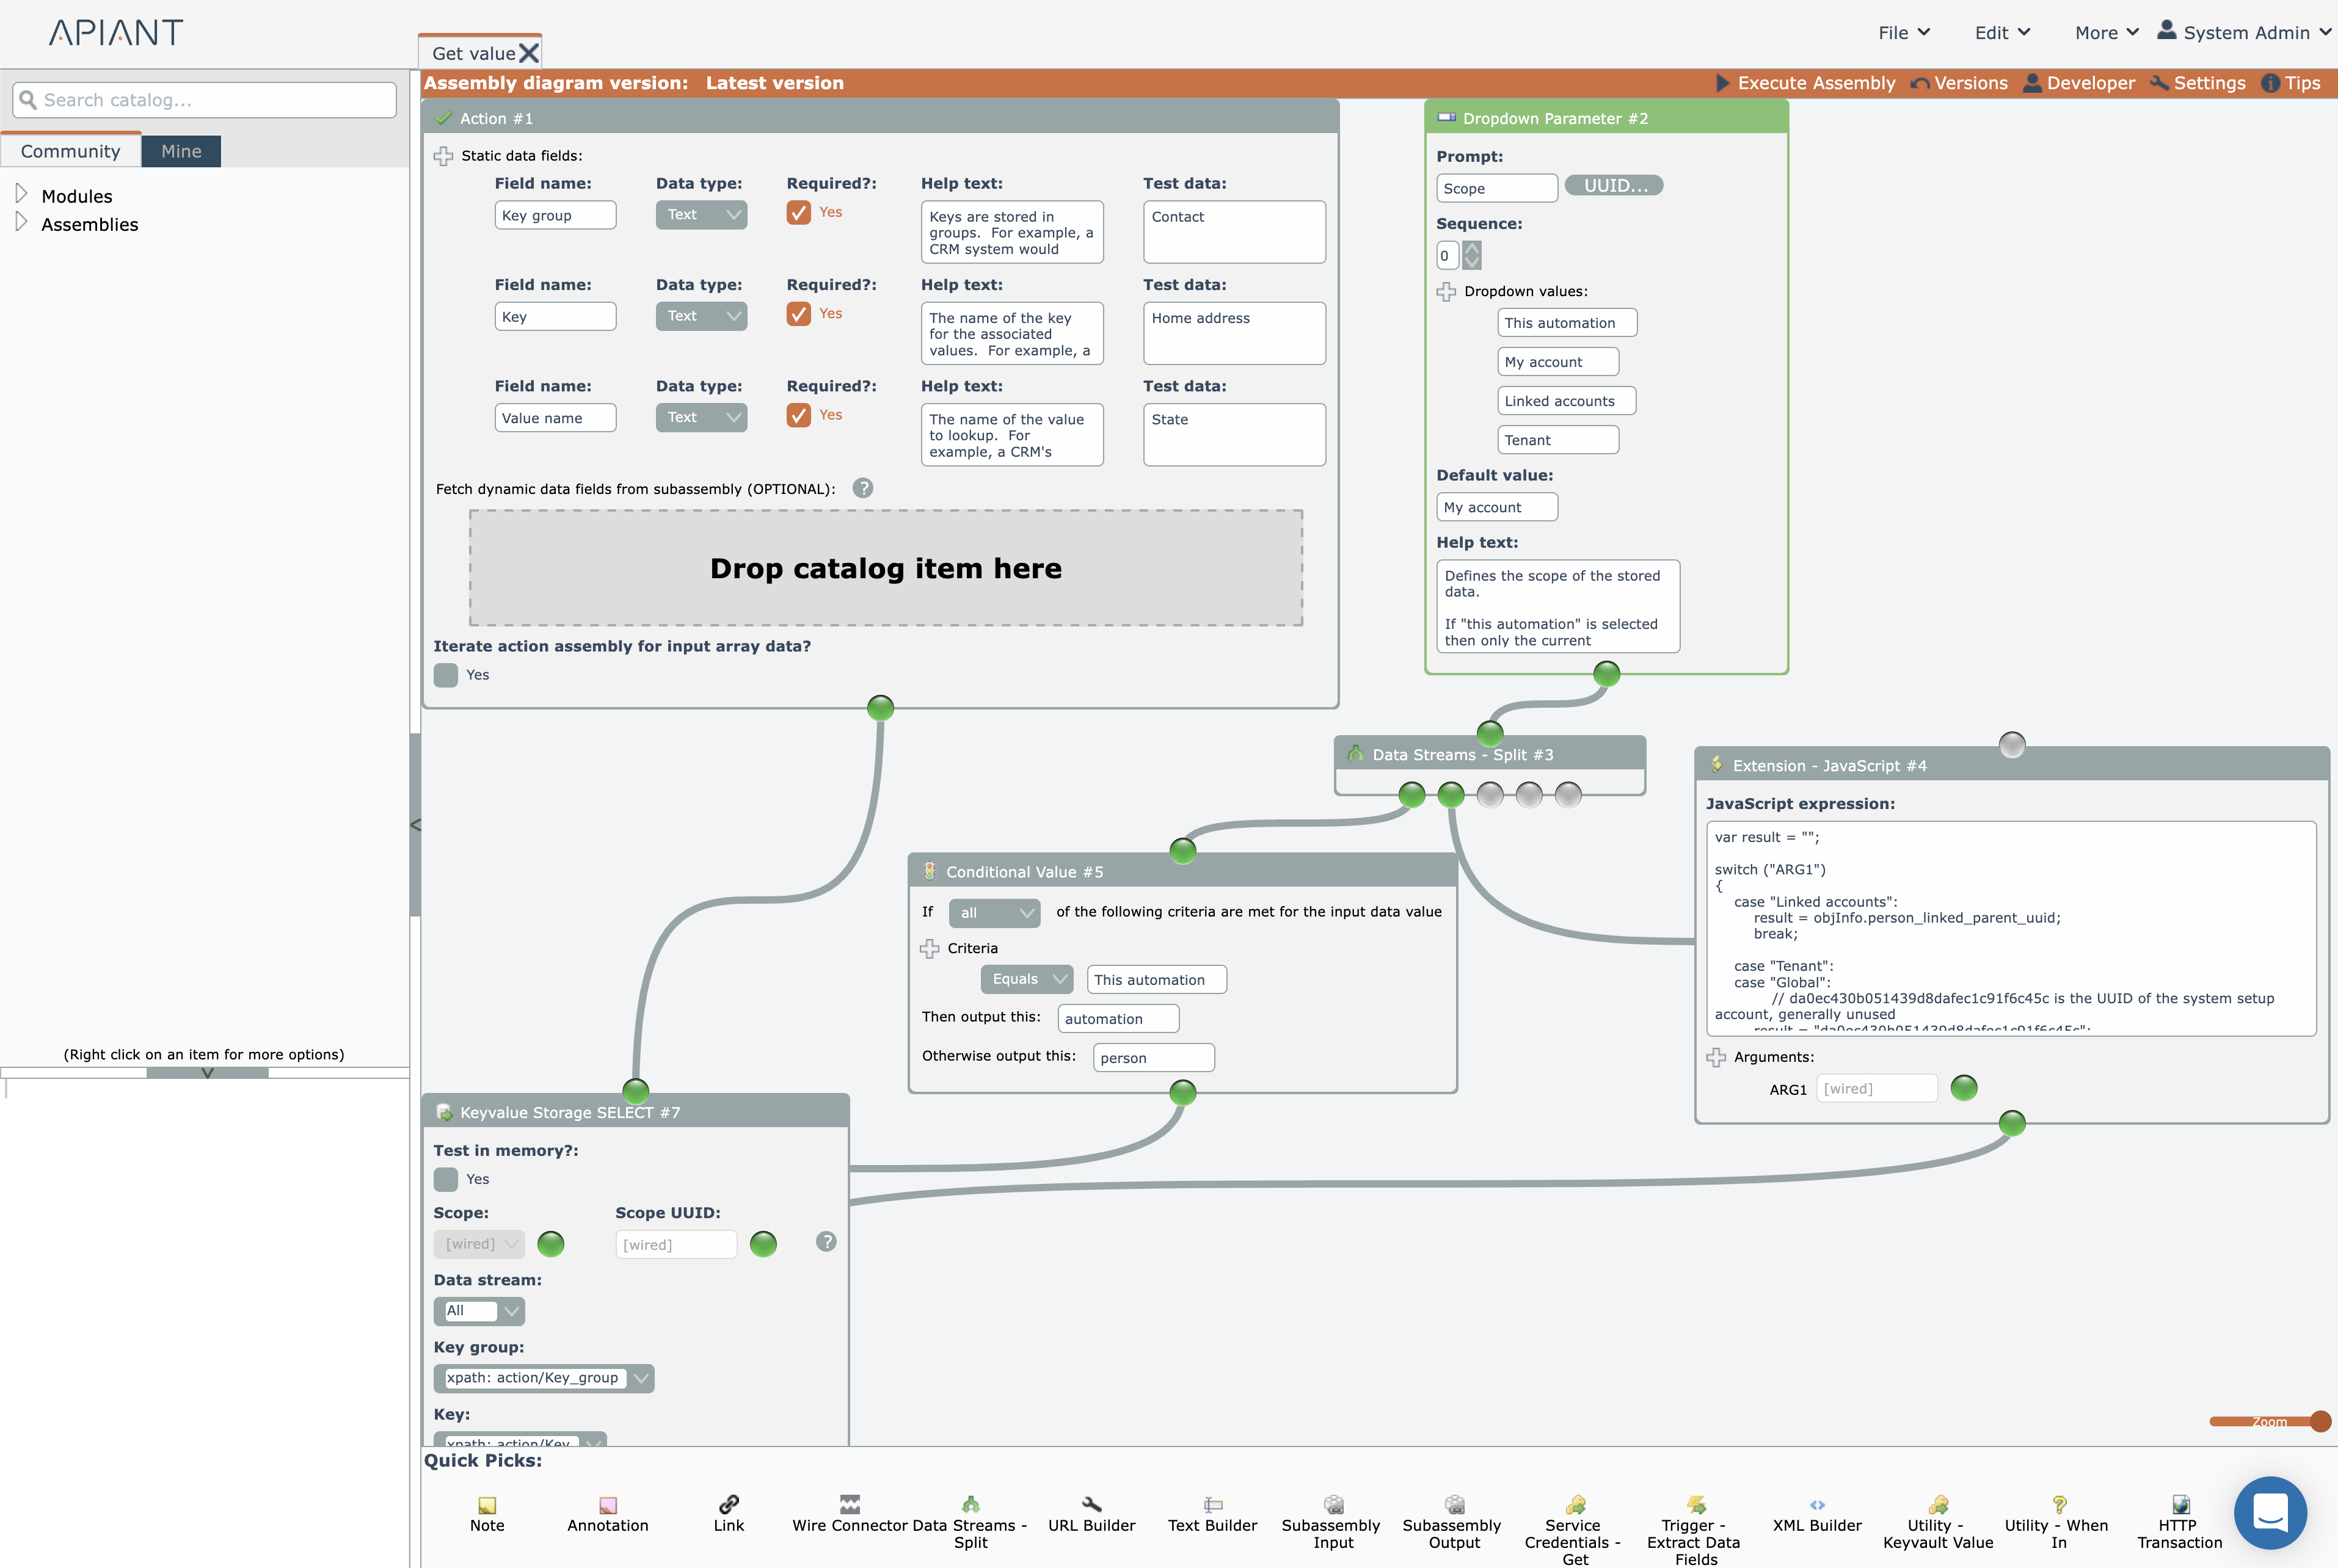Check Test in memory Yes checkbox
The width and height of the screenshot is (2338, 1568).
446,1179
